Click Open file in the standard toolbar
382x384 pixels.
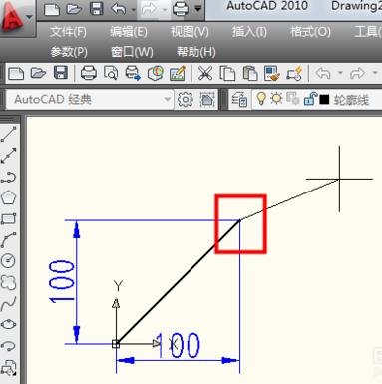click(38, 73)
